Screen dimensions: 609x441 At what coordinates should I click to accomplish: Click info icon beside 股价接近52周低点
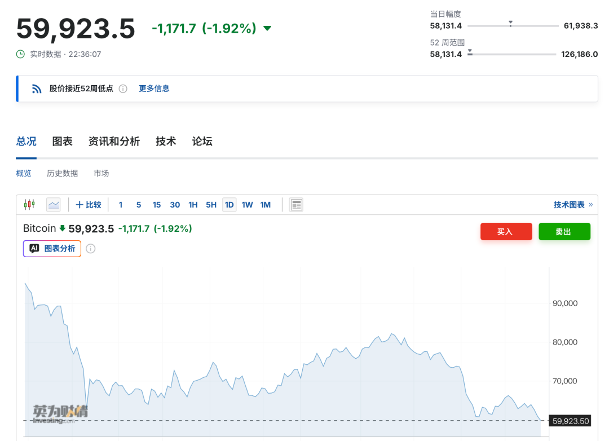(123, 89)
